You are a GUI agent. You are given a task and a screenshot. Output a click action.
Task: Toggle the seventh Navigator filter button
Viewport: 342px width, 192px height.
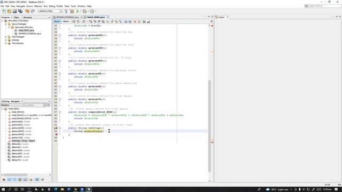[37, 180]
